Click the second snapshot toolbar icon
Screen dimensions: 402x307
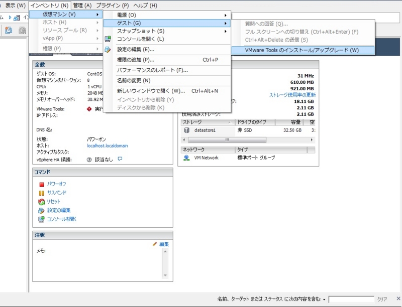point(23,30)
